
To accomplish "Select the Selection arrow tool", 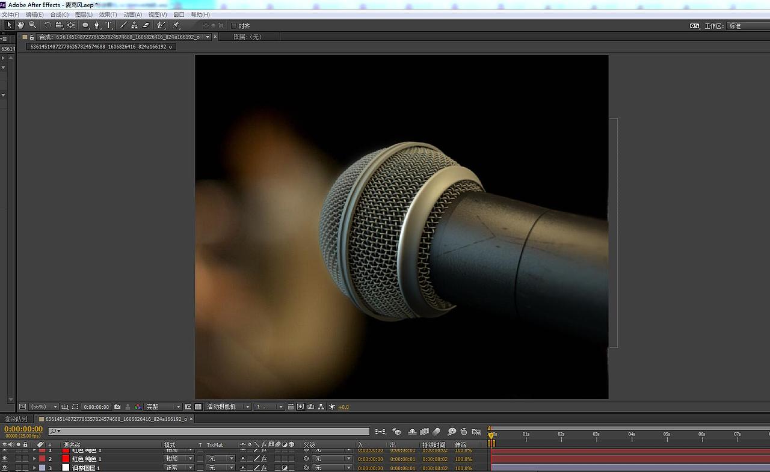I will tap(9, 25).
